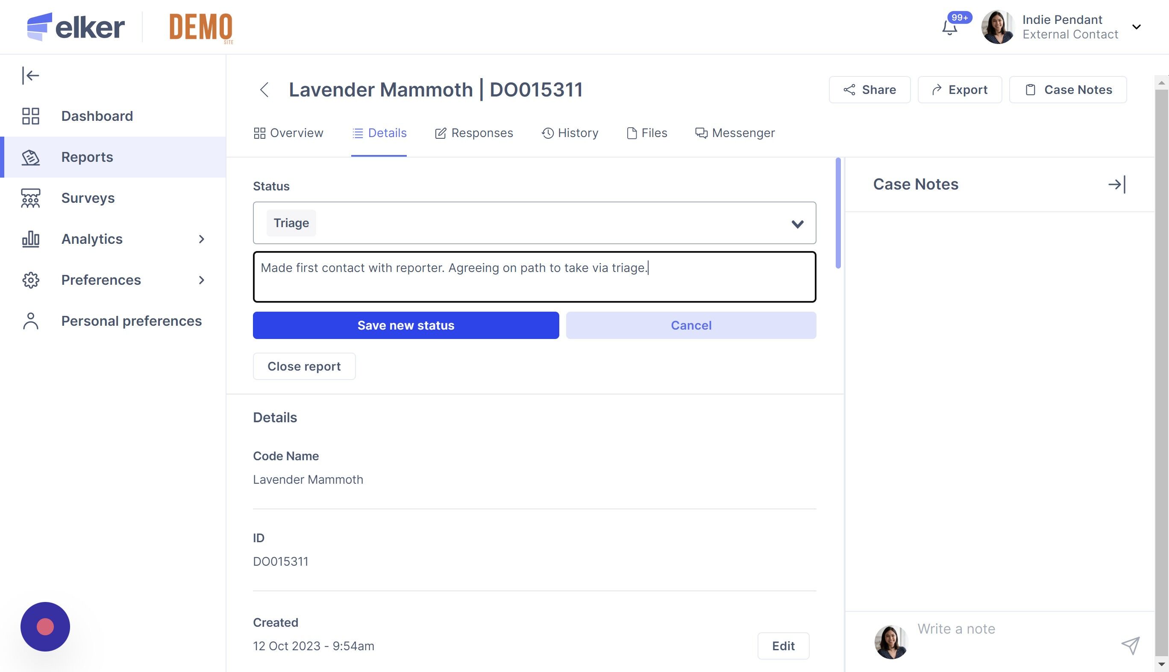The height and width of the screenshot is (672, 1169).
Task: Collapse the left sidebar with the arrow icon
Action: [x=30, y=75]
